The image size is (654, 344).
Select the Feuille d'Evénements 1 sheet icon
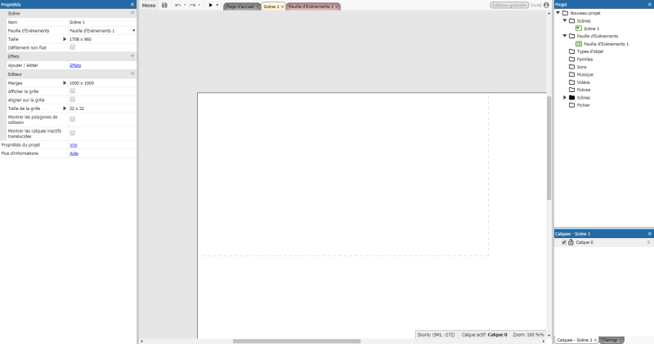click(x=579, y=44)
